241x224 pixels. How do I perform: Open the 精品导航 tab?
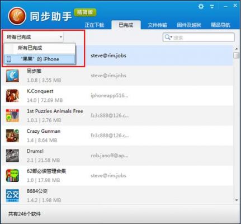coord(221,25)
